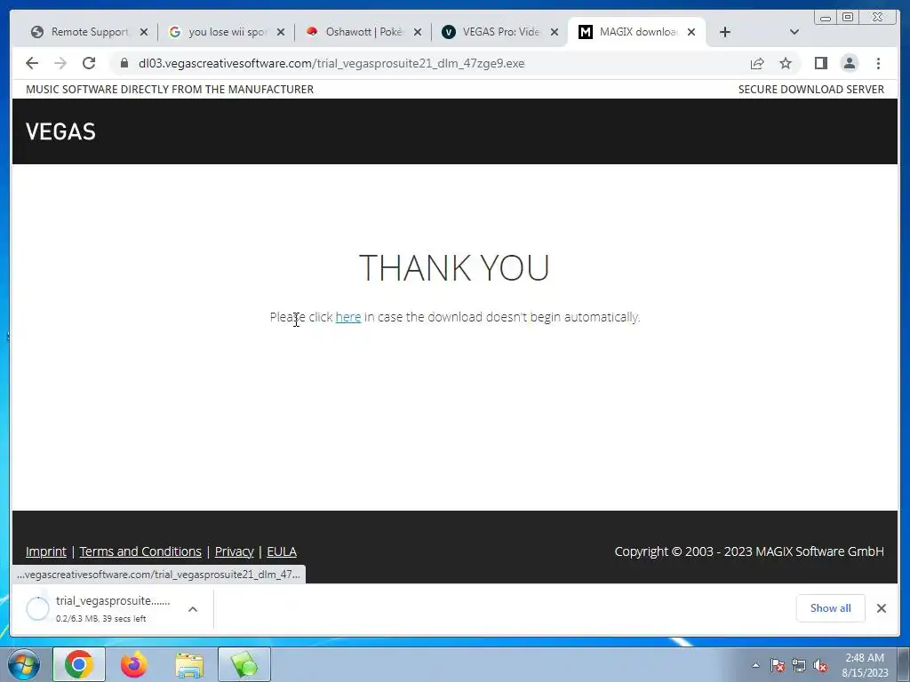
Task: Expand the download item options chevron
Action: [x=193, y=609]
